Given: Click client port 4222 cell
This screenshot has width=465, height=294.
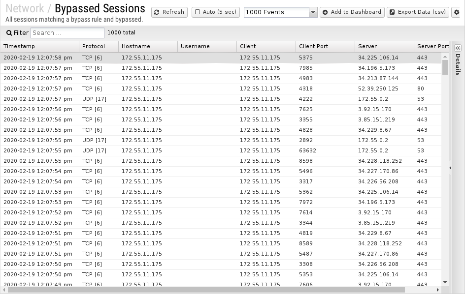Looking at the screenshot, I should (x=325, y=99).
